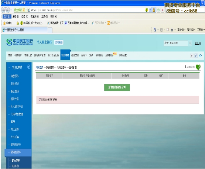Click the 在线咨询 online consultation icon
The height and width of the screenshot is (169, 205).
pyautogui.click(x=189, y=67)
